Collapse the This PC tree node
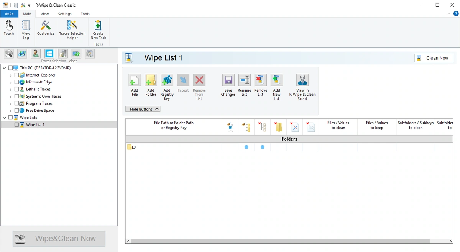The image size is (460, 252). coord(5,68)
